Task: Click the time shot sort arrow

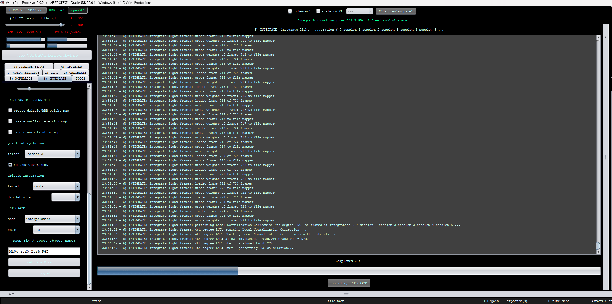Action: (548, 301)
